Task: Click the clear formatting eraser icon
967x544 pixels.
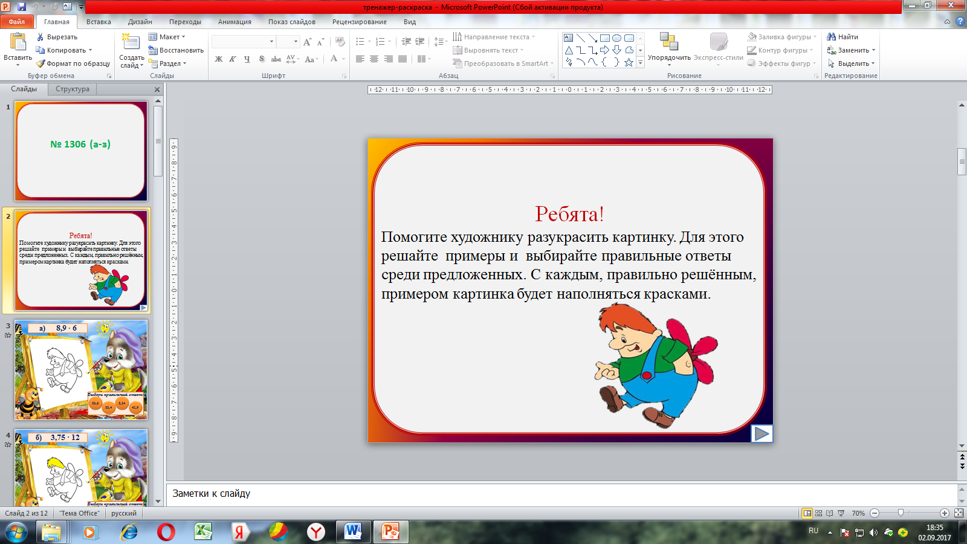Action: (340, 42)
